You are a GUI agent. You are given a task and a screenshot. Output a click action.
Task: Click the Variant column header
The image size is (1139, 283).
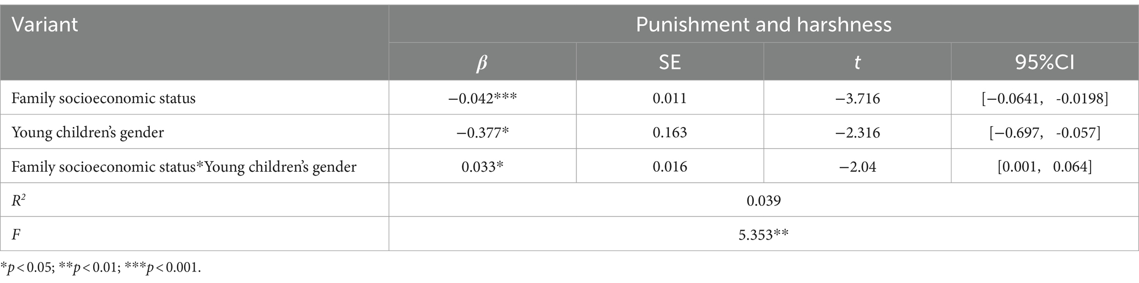pyautogui.click(x=45, y=25)
